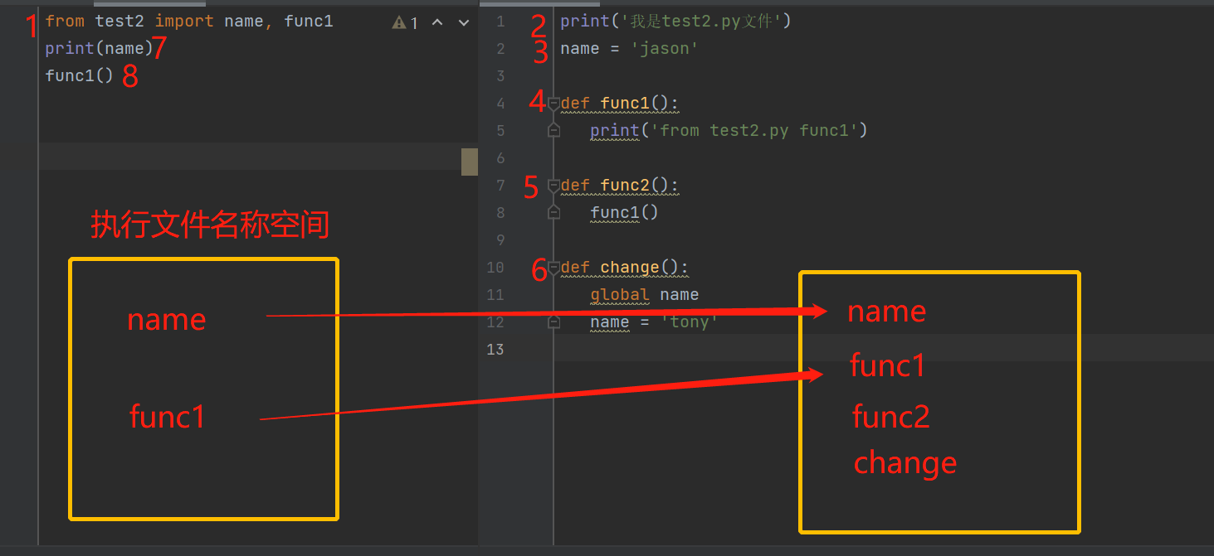This screenshot has height=556, width=1214.
Task: Select the 'tony' string literal
Action: tap(689, 322)
